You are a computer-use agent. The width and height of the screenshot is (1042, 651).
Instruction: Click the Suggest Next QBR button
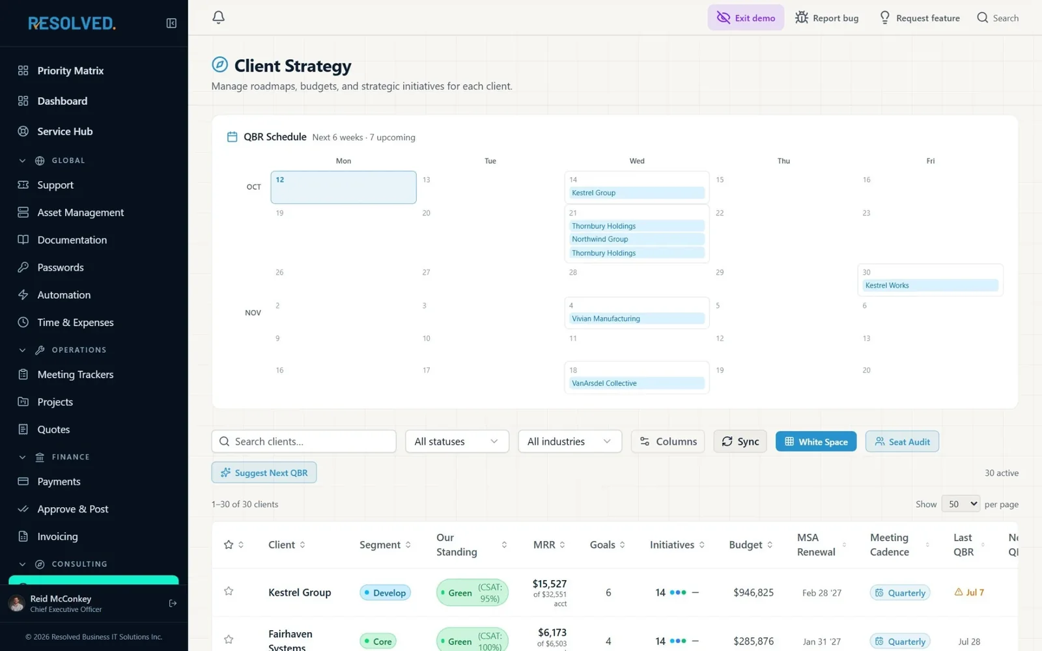(264, 473)
